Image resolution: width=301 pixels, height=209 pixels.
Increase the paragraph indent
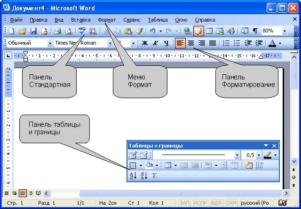tap(259, 43)
